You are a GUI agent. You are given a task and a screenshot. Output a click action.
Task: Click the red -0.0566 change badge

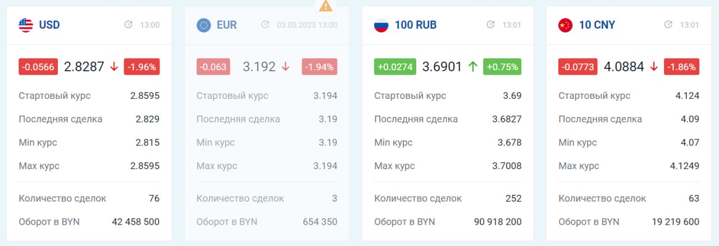click(x=38, y=67)
